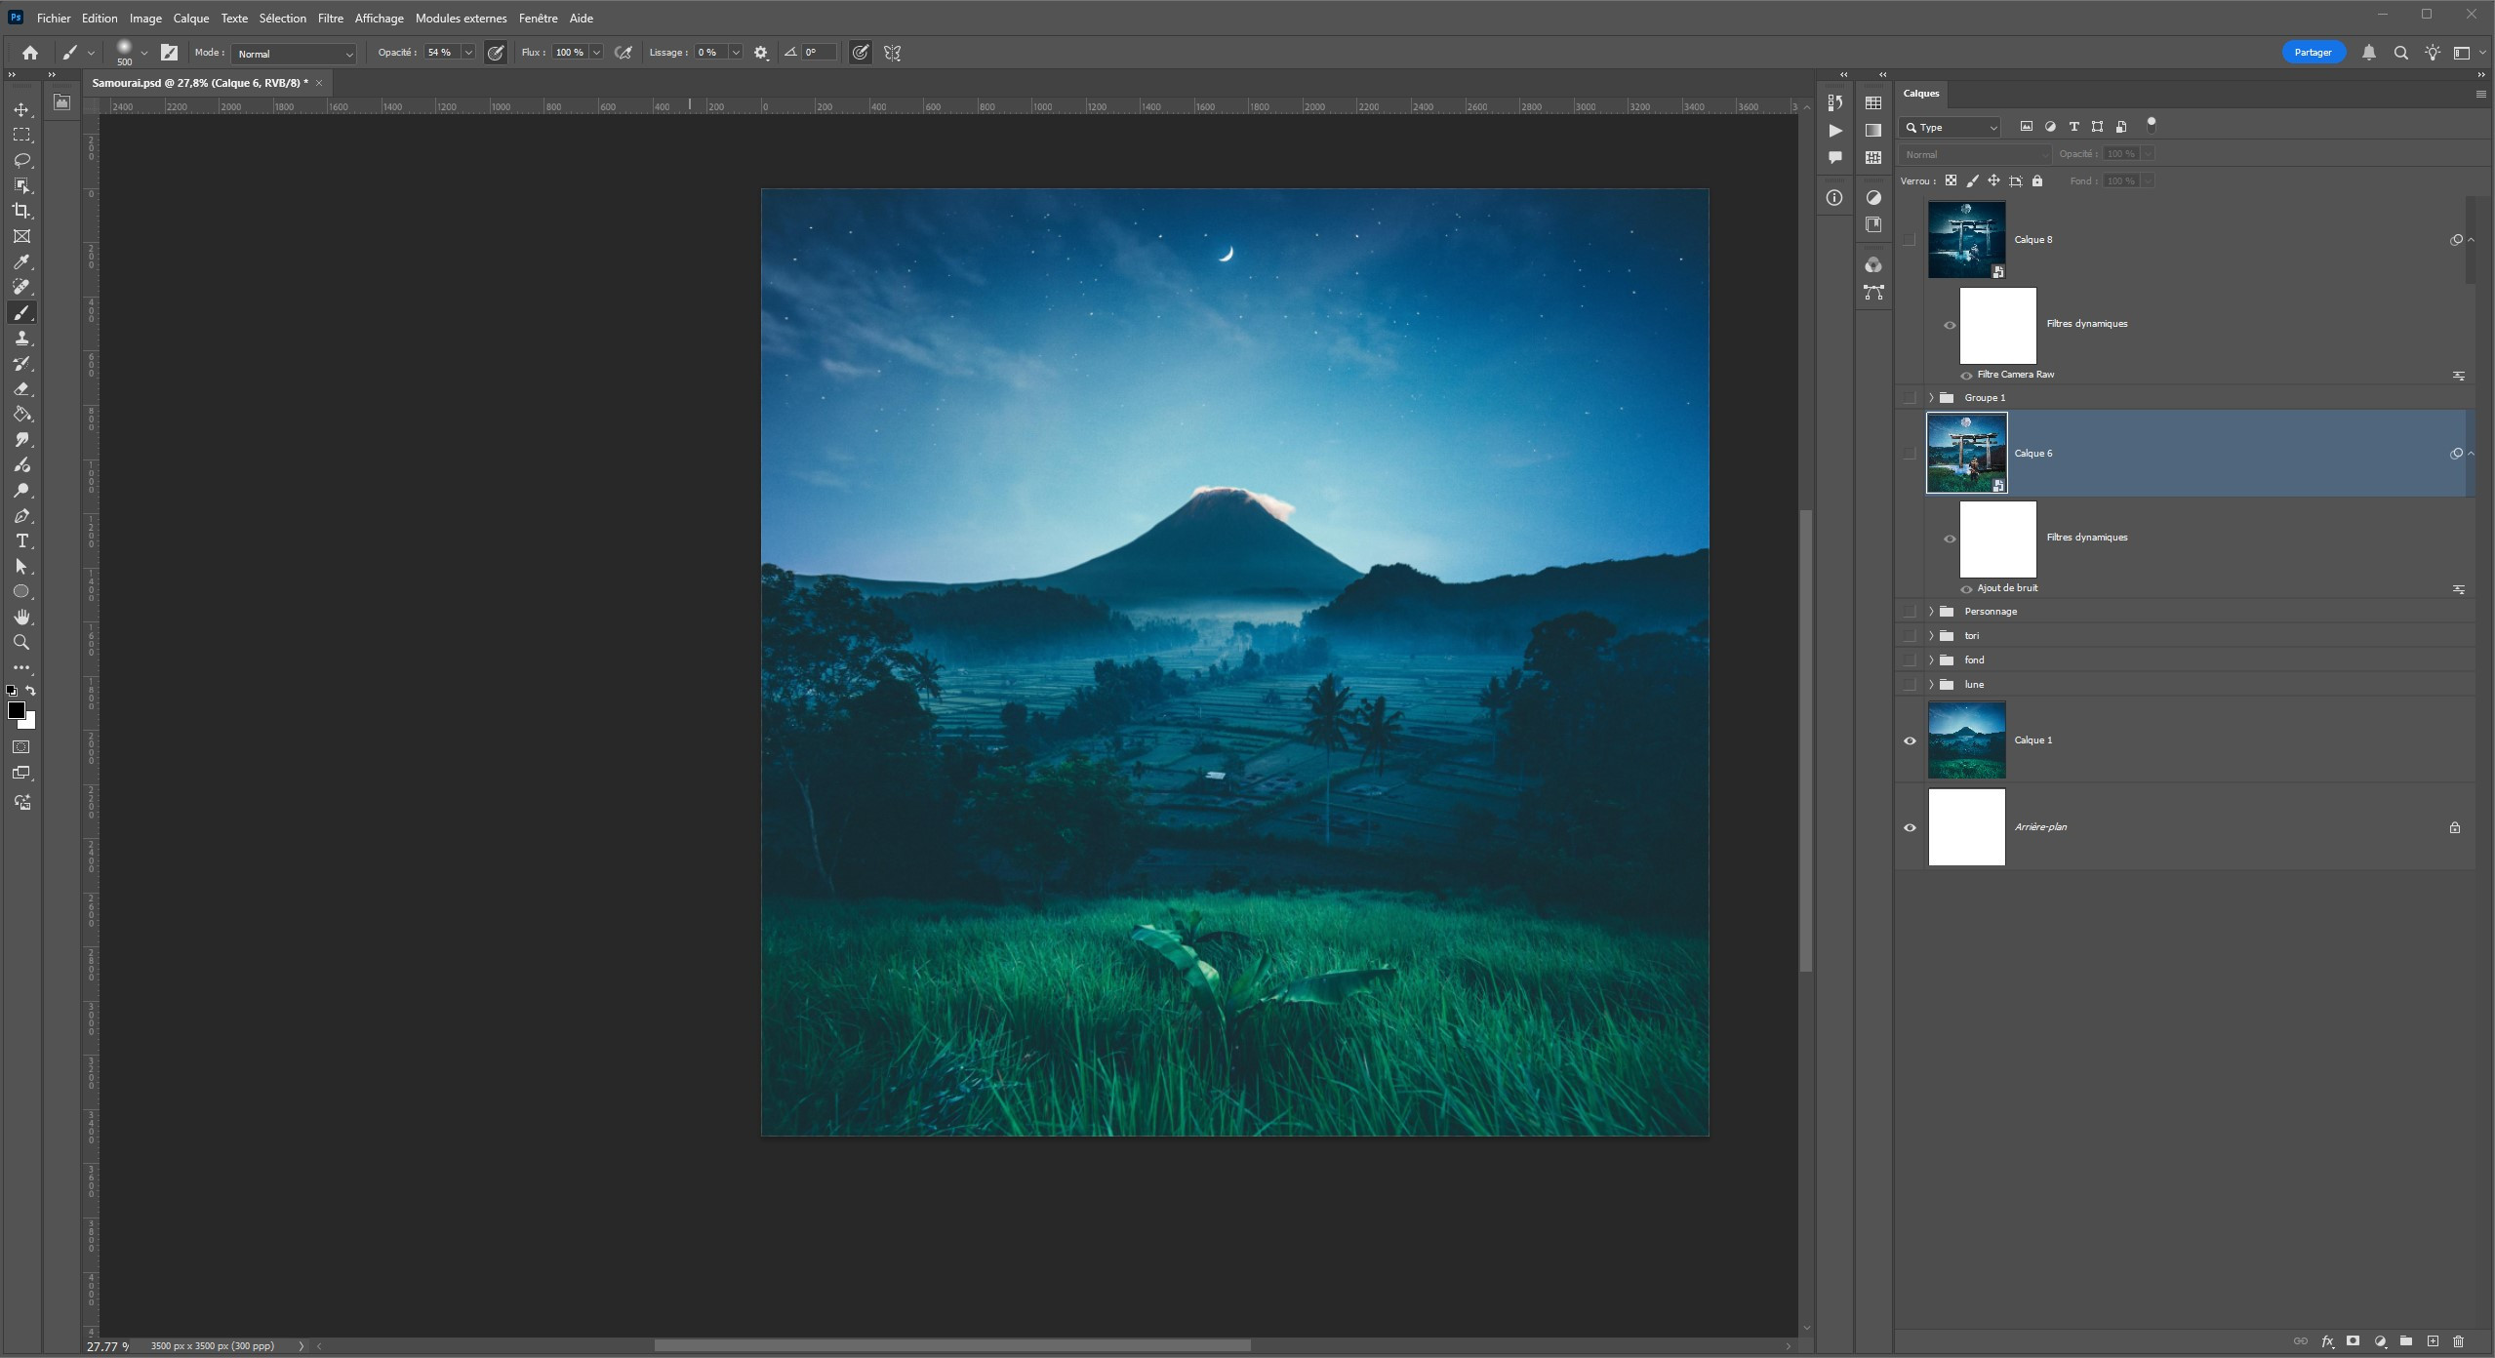
Task: Select the Hand tool
Action: click(x=21, y=618)
